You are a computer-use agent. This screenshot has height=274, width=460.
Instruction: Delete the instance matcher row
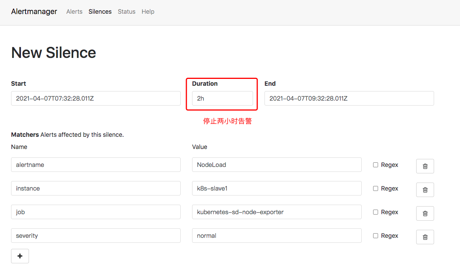[425, 189]
